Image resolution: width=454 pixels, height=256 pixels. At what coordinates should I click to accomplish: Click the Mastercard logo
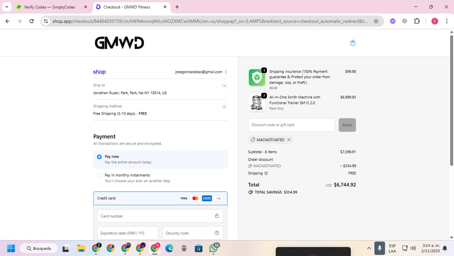195,198
